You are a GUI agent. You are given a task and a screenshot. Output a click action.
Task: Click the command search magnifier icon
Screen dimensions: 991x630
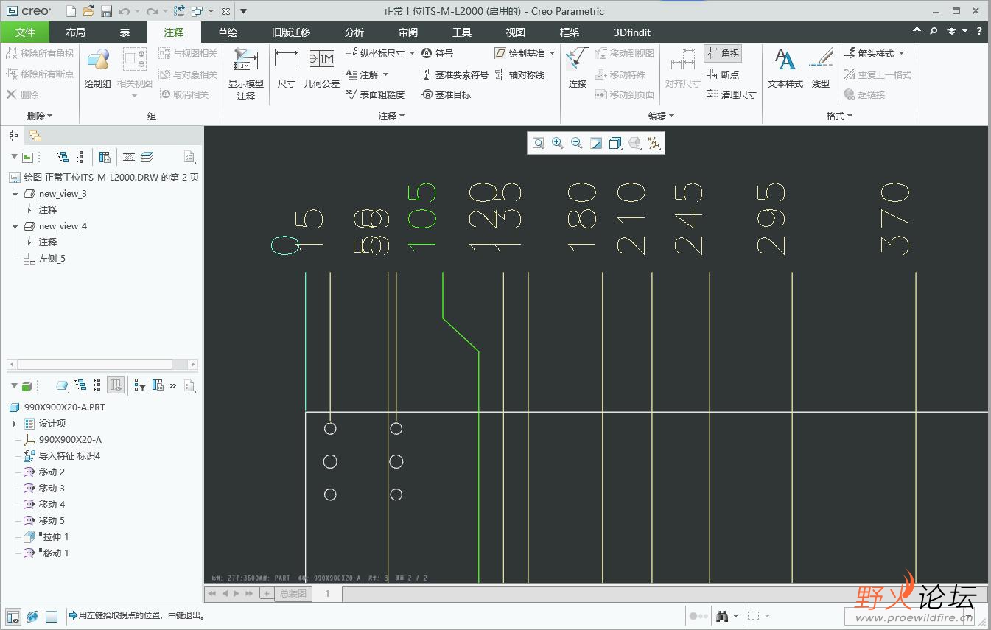(934, 31)
